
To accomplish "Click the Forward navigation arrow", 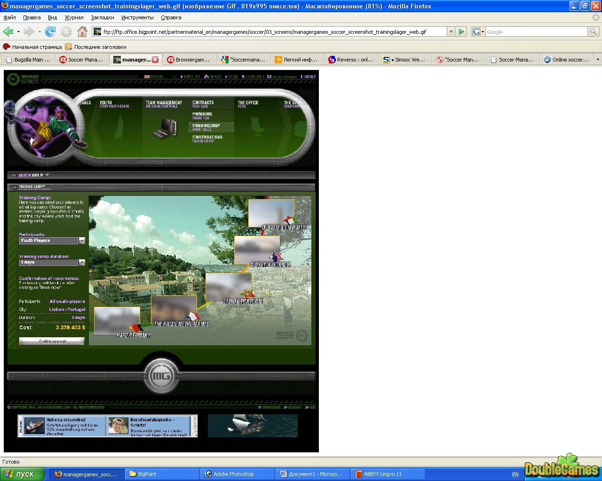I will pos(29,32).
